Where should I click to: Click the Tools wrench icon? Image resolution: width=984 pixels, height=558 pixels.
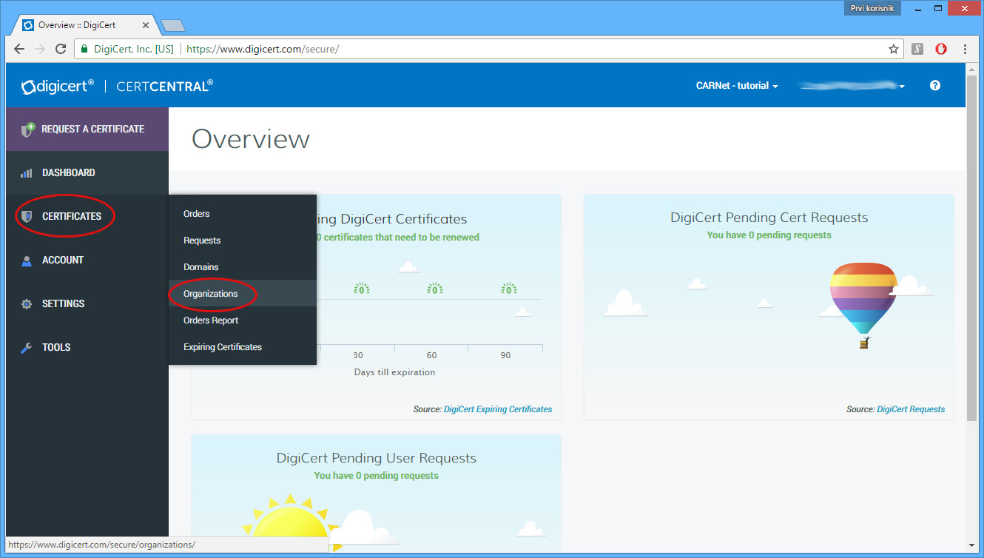[x=27, y=348]
